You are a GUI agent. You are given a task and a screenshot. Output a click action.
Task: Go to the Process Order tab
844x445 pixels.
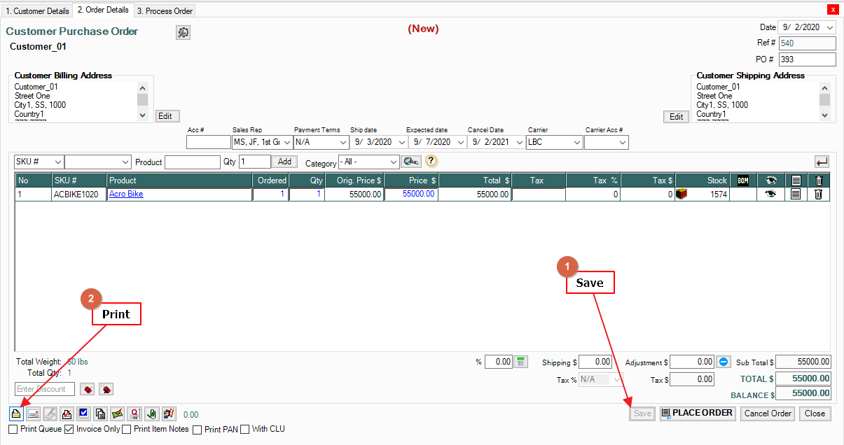[x=165, y=10]
